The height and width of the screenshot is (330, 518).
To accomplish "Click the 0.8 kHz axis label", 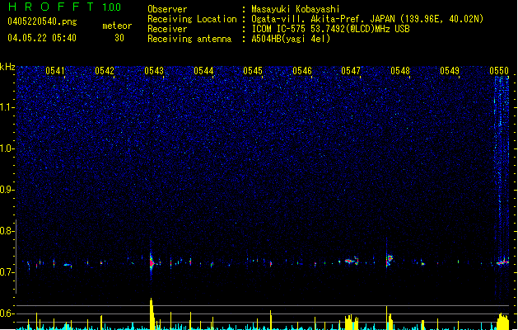I will (x=7, y=231).
